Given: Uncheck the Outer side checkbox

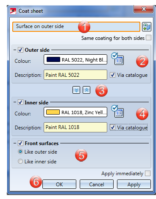Looking at the screenshot, I should point(20,50).
